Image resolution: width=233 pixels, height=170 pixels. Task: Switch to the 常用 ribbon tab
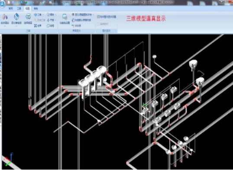pyautogui.click(x=11, y=9)
